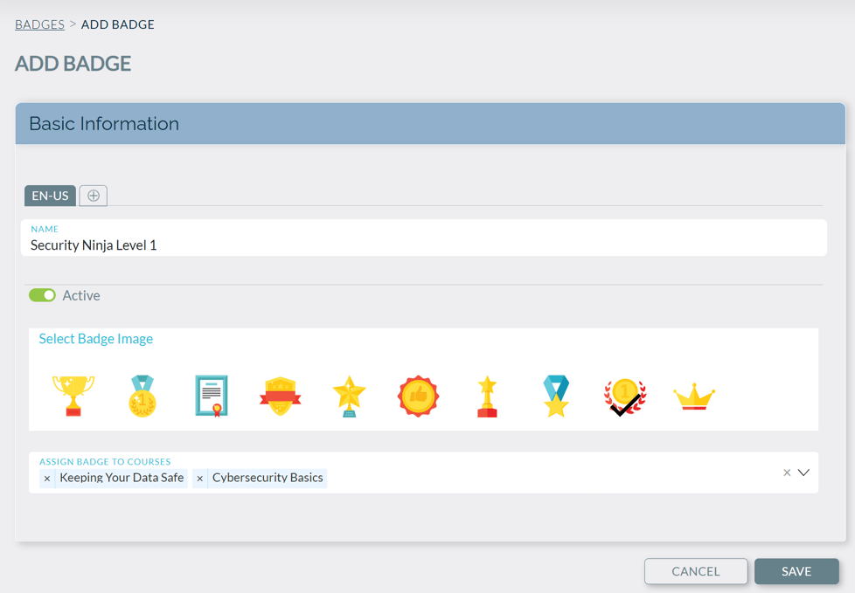Choose the shield with banner badge image
Image resolution: width=855 pixels, height=593 pixels.
click(280, 395)
